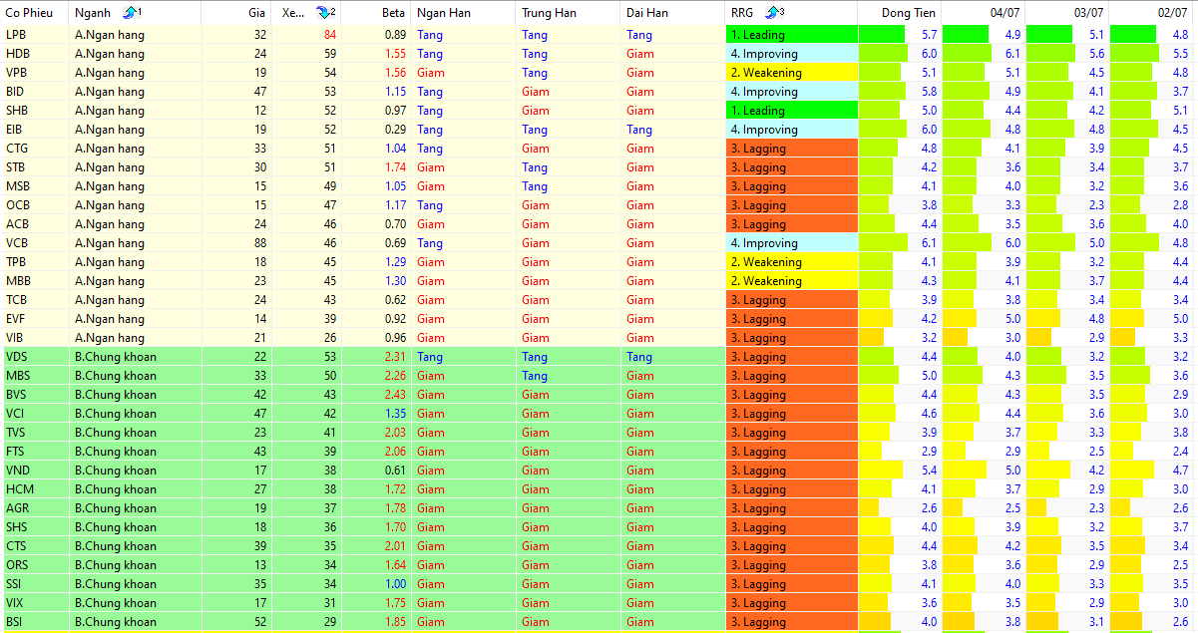Click the 'Tang' Ngan Han cell for OCB
The width and height of the screenshot is (1198, 633).
(463, 205)
